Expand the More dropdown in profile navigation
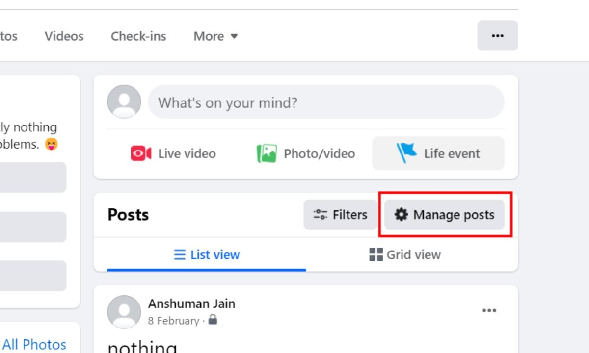The image size is (589, 353). (215, 35)
